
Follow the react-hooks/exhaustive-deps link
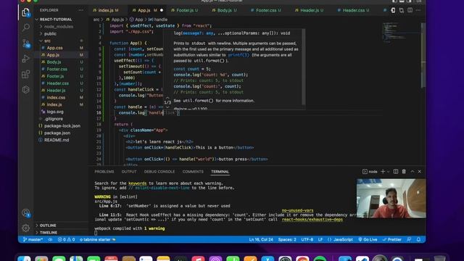tap(312, 219)
